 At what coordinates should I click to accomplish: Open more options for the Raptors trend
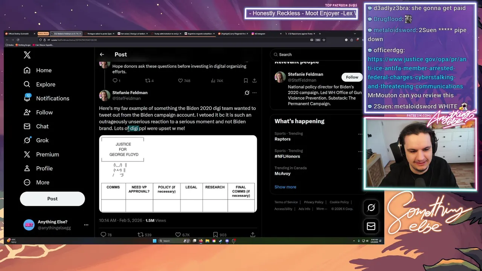[360, 134]
